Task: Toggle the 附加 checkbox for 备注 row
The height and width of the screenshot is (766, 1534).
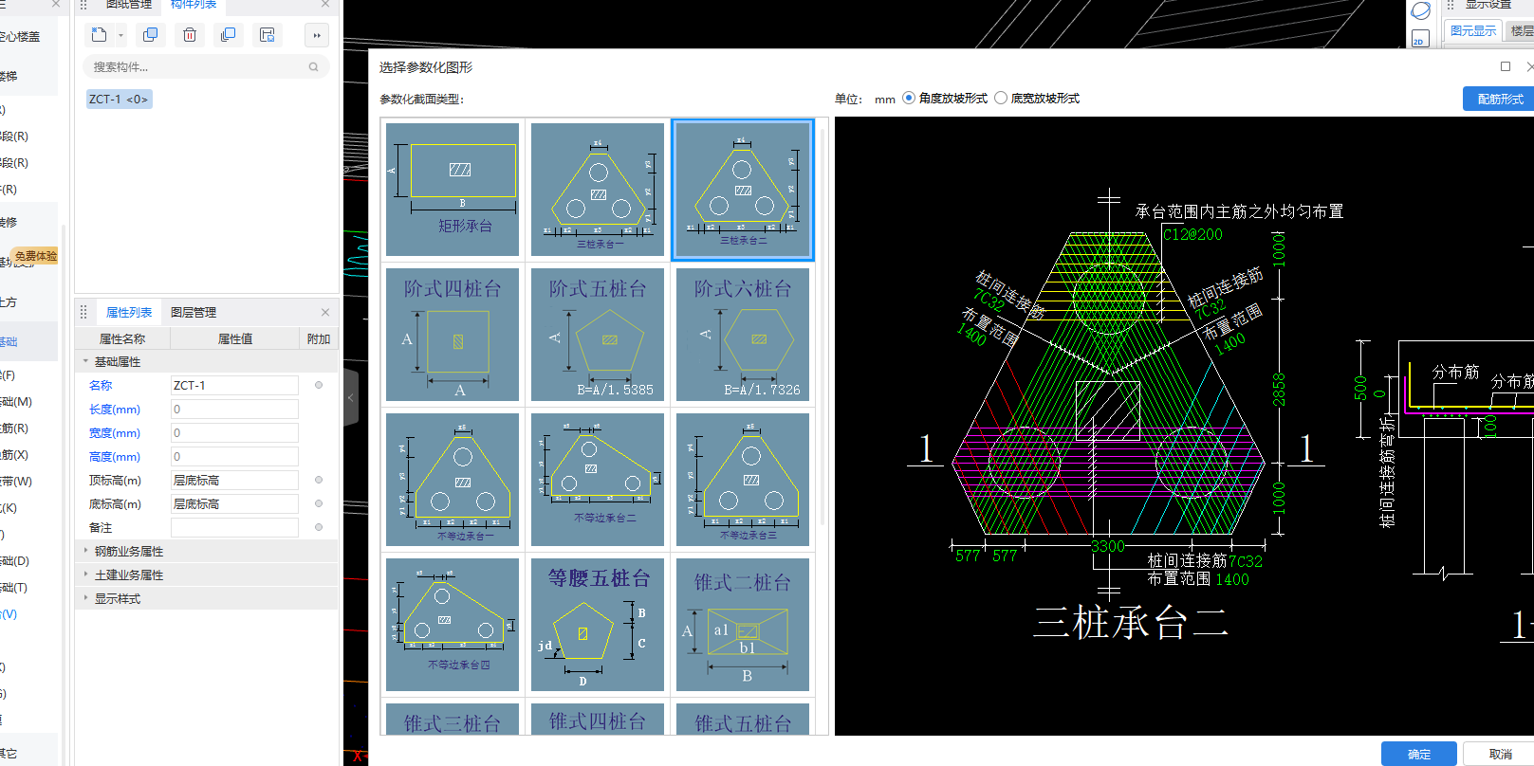Action: pos(319,527)
